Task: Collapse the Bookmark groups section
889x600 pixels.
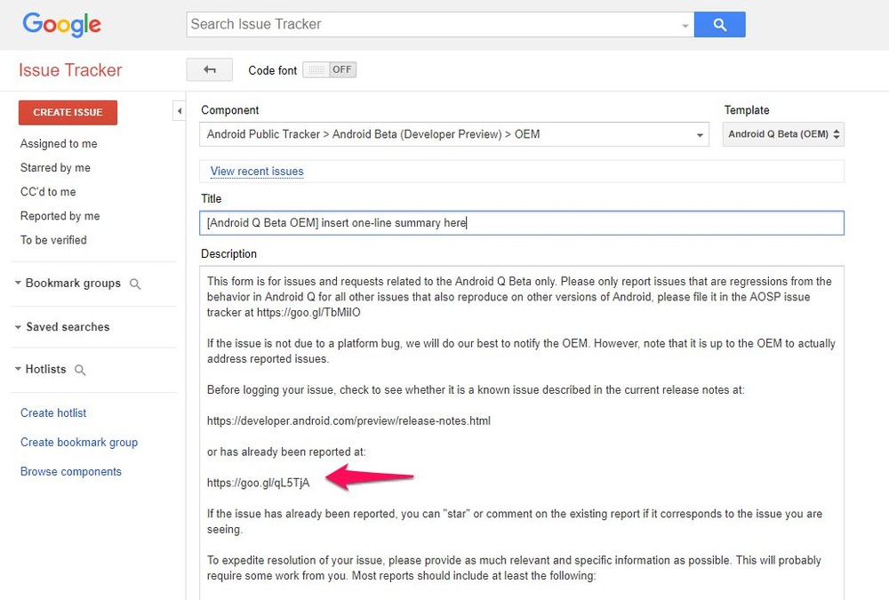Action: (x=18, y=283)
